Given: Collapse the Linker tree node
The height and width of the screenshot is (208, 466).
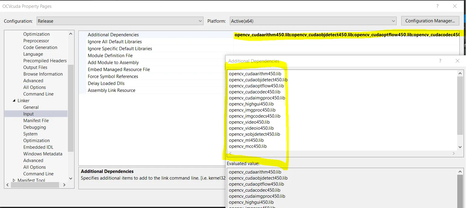Looking at the screenshot, I should click(x=14, y=100).
